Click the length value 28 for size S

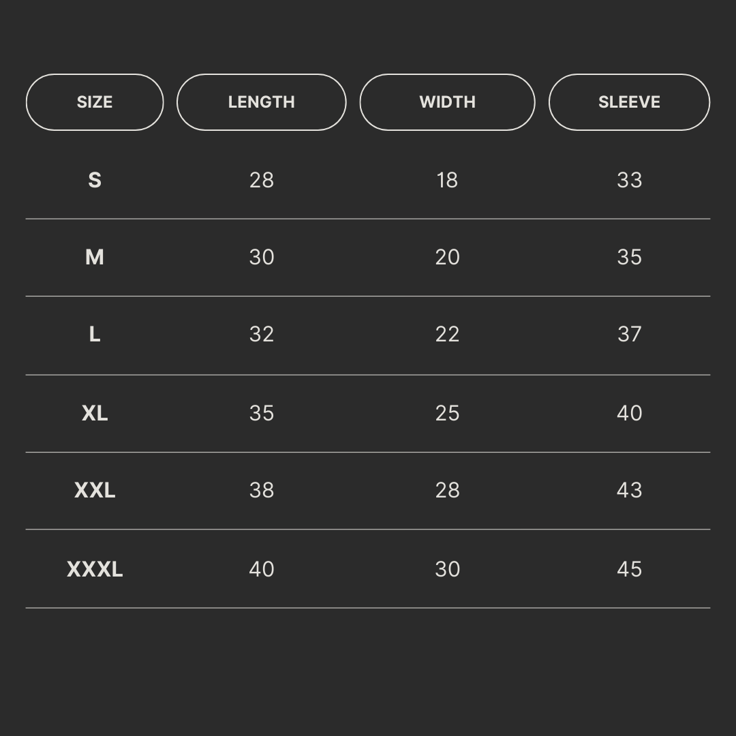[262, 180]
